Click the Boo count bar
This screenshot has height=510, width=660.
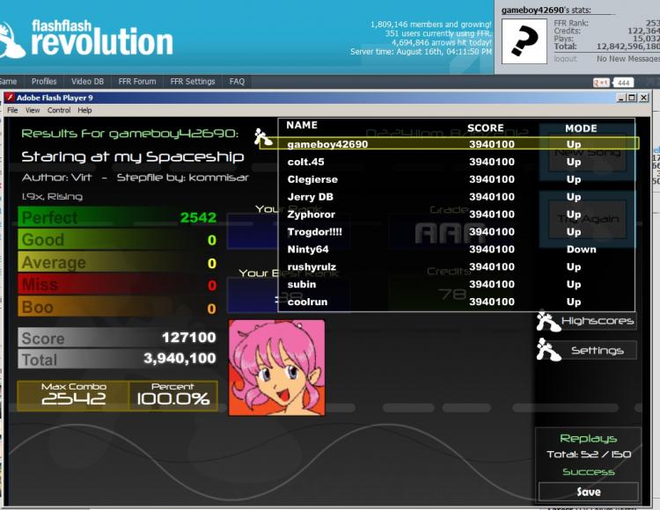(x=118, y=308)
